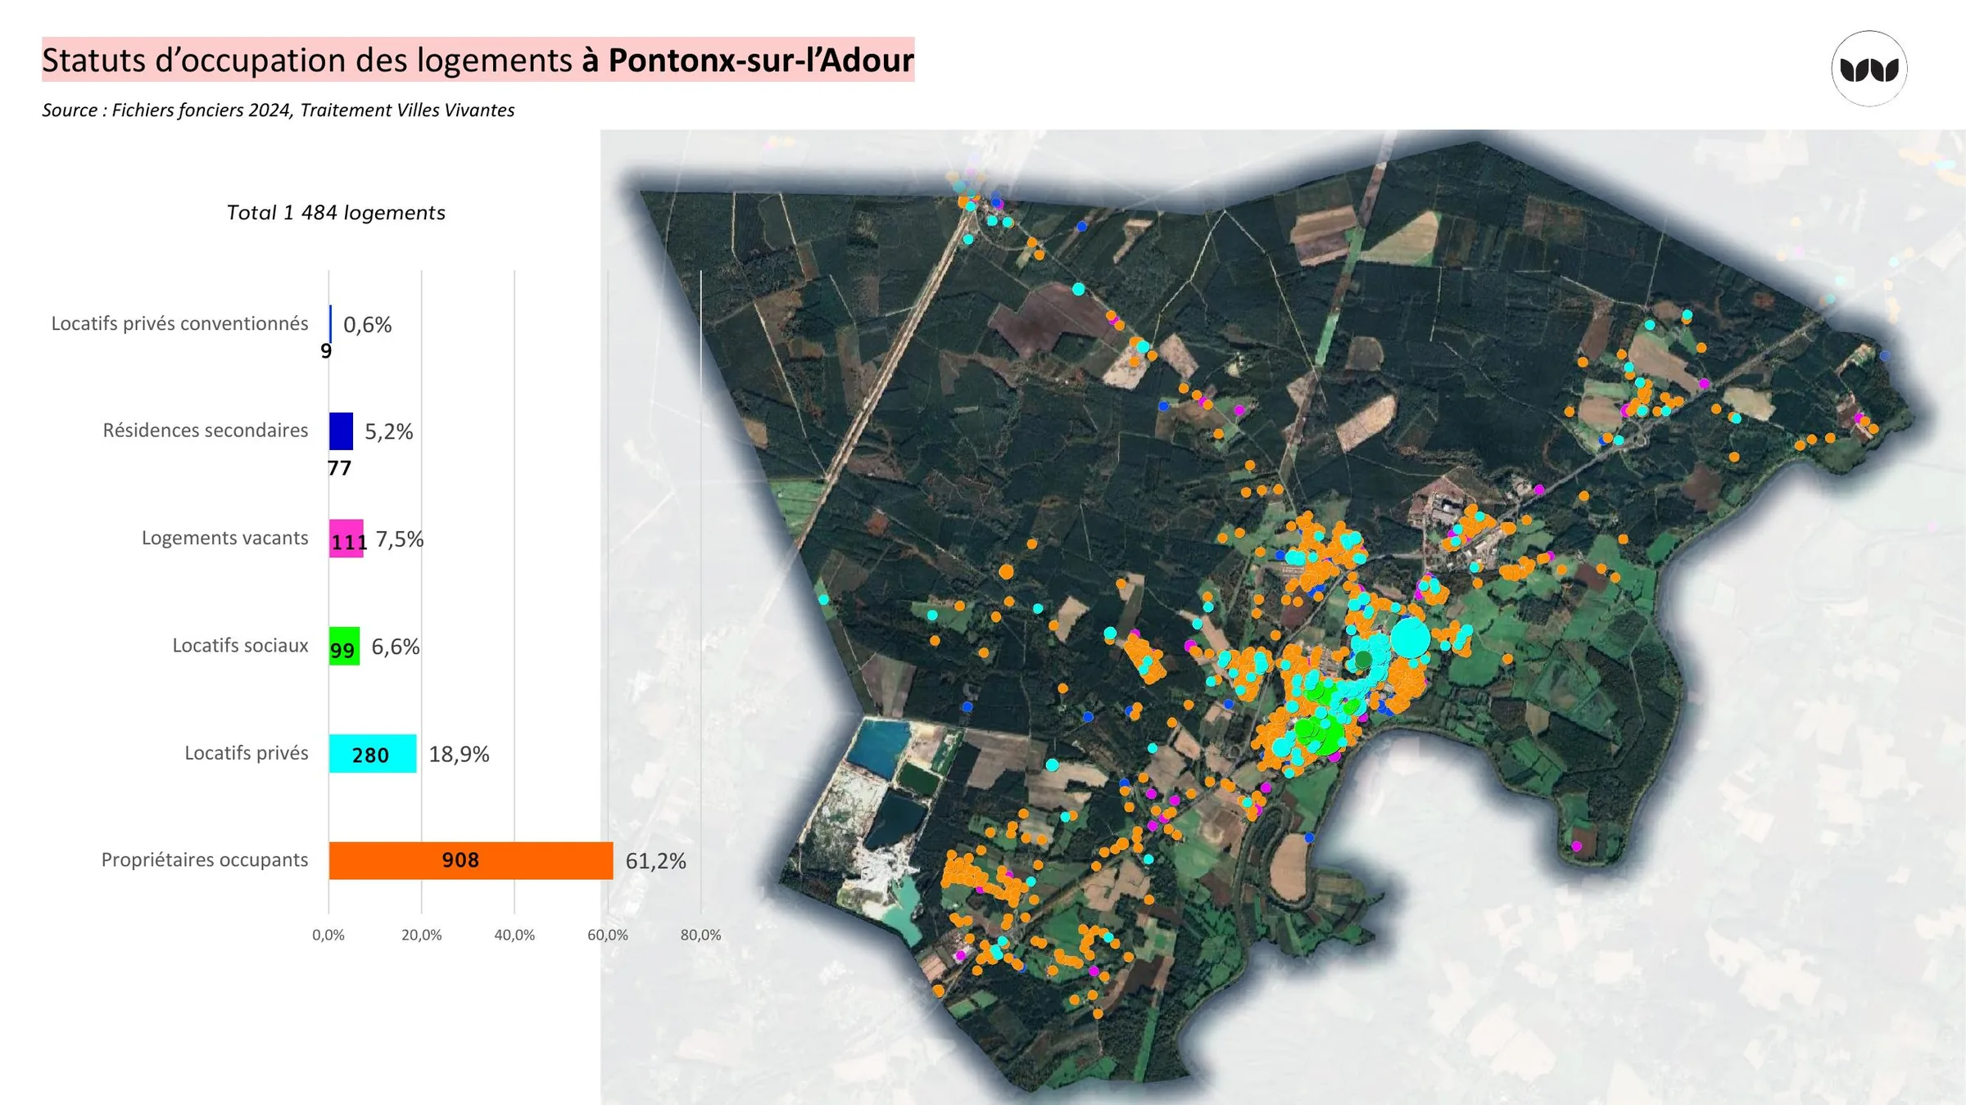Click the '7,5%' data label

(x=400, y=539)
